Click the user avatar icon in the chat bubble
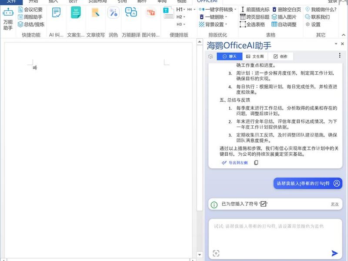This screenshot has height=261, width=348. pos(337,183)
